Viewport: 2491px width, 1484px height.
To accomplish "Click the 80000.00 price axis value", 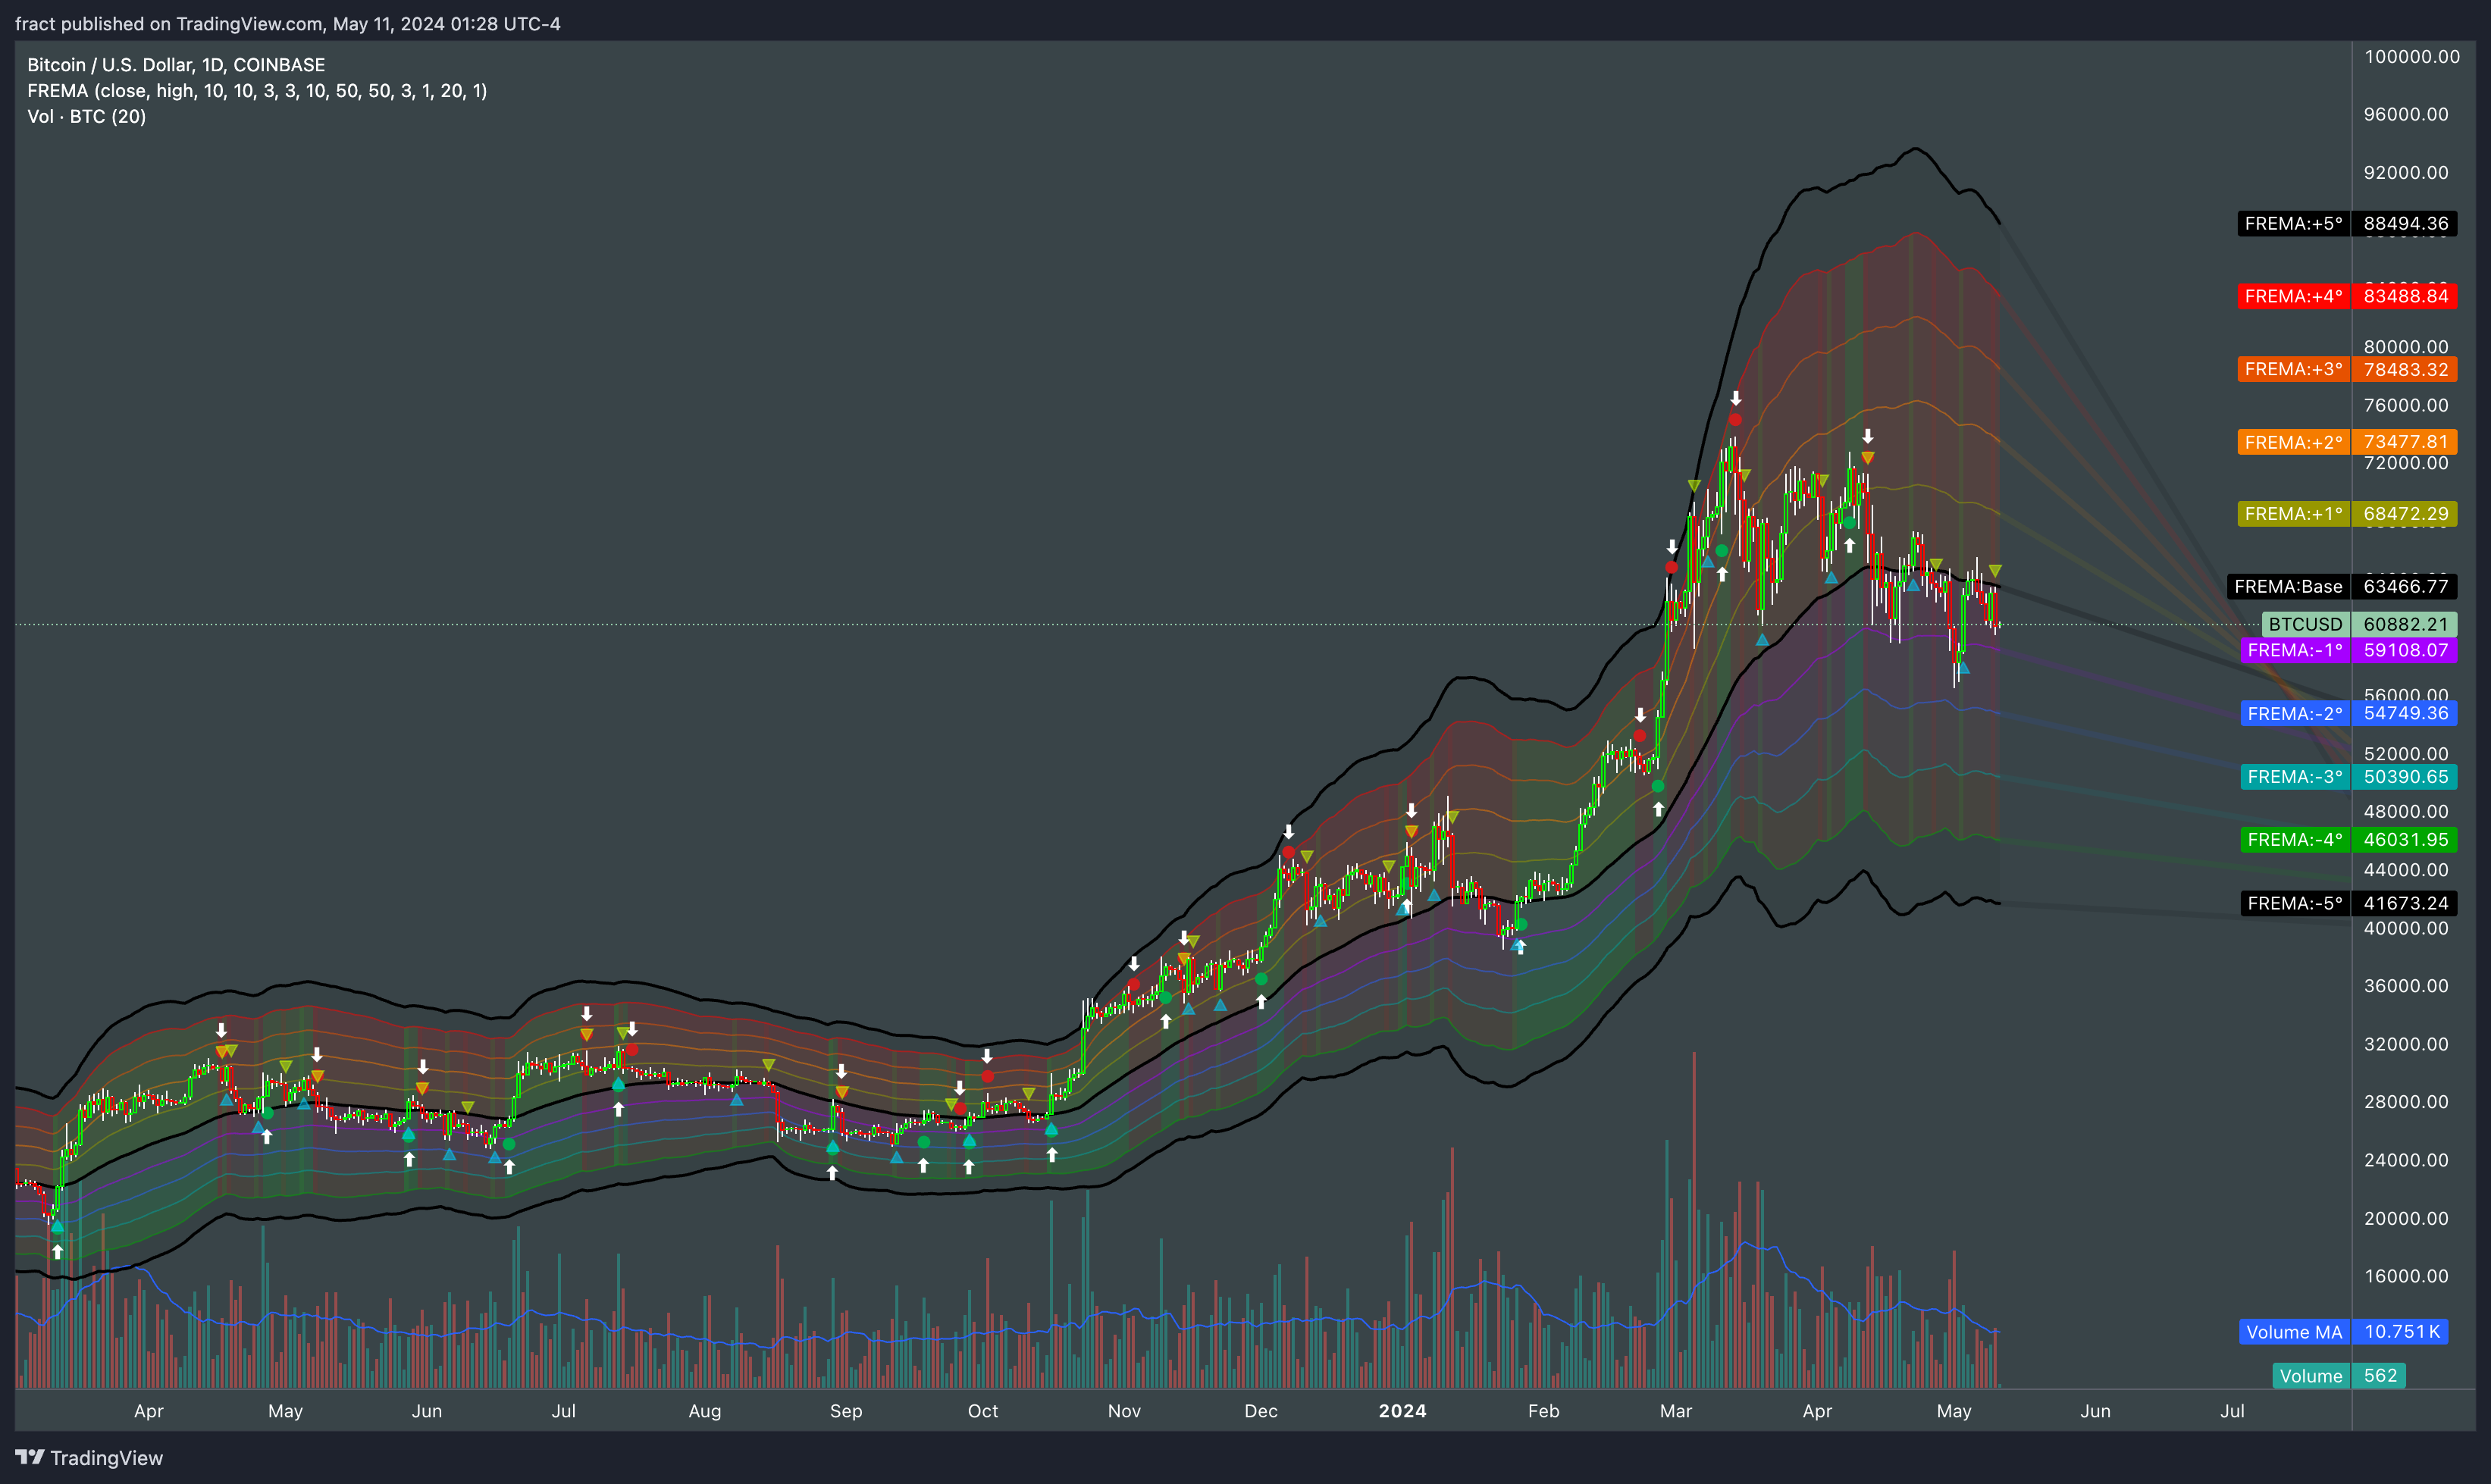I will (2406, 347).
